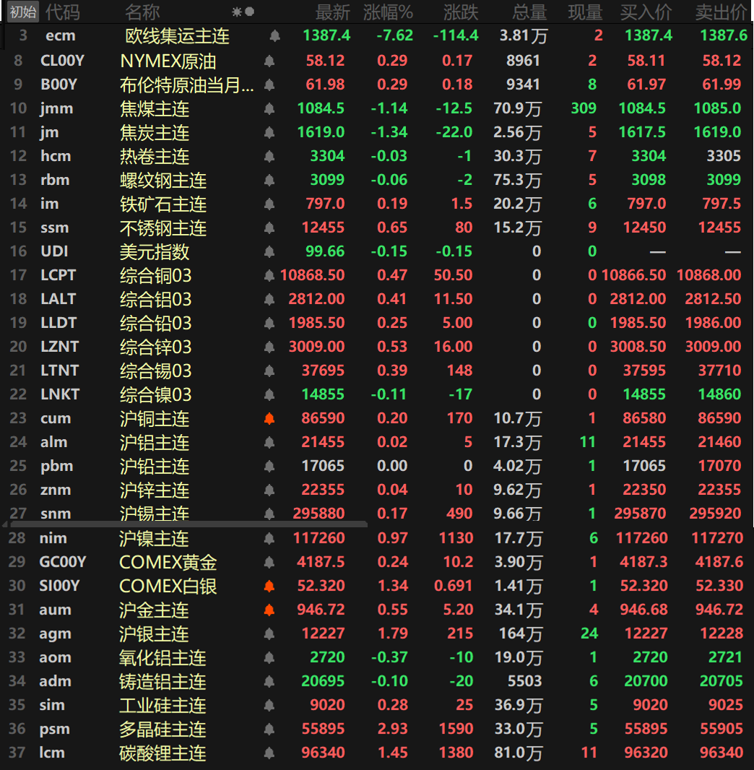The height and width of the screenshot is (770, 754).
Task: Click the bell icon next to COMEX黄金
Action: click(x=269, y=563)
